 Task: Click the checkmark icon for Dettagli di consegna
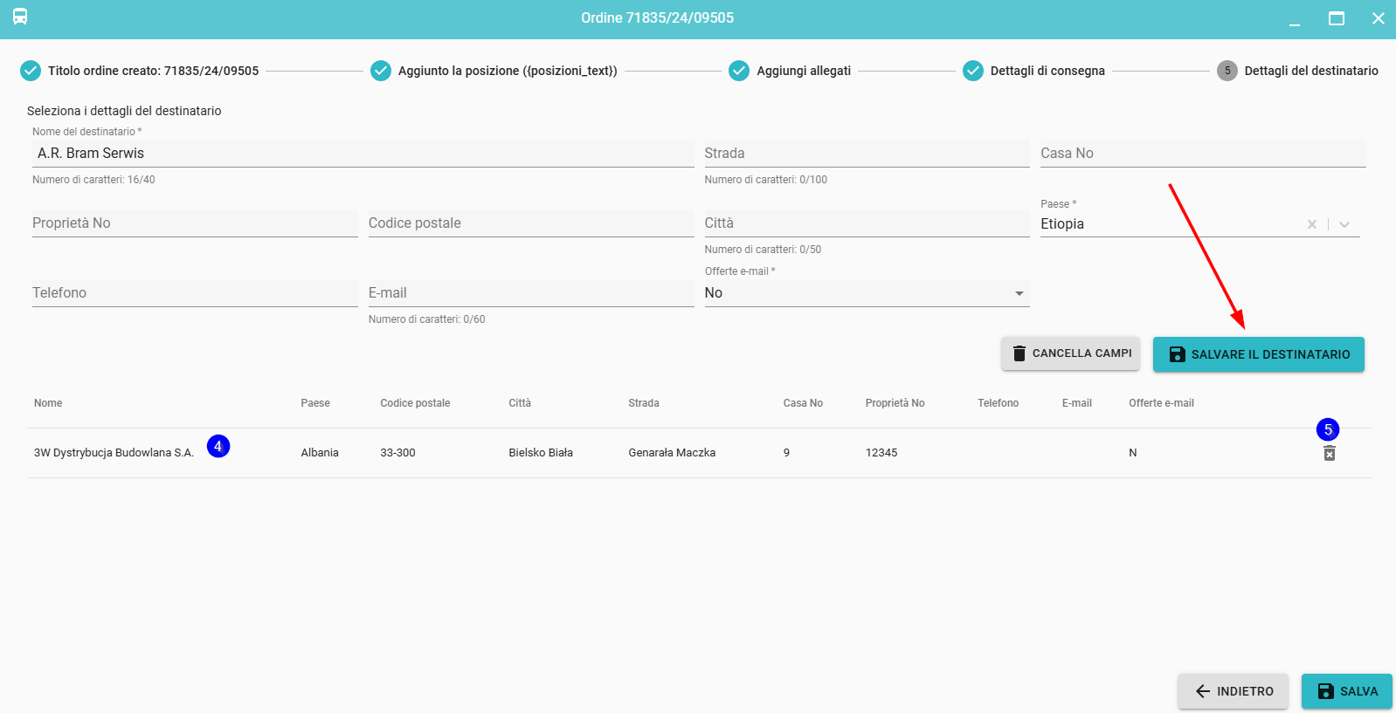click(x=972, y=71)
